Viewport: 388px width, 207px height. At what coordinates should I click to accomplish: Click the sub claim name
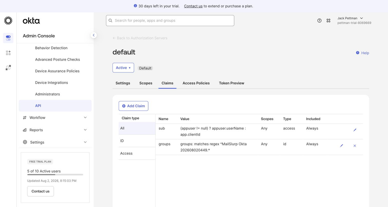click(x=161, y=128)
